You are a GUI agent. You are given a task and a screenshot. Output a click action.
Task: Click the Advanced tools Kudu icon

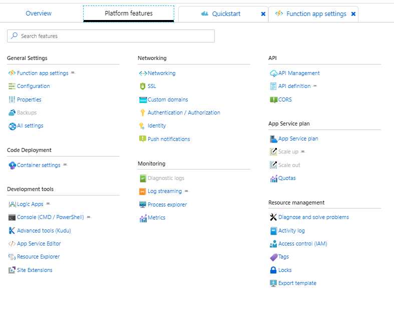[x=12, y=230]
